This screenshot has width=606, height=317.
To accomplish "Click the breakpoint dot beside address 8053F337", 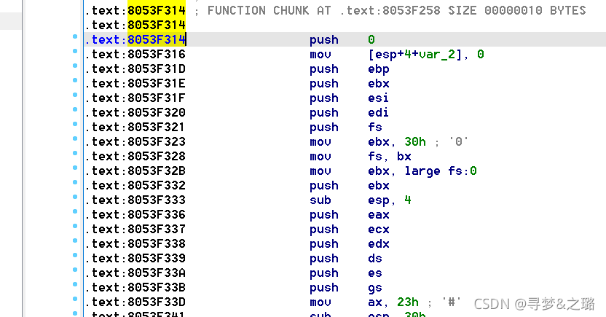I will (75, 226).
